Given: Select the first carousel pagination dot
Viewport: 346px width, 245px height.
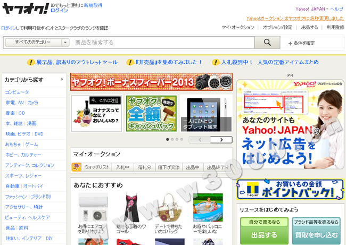Looking at the screenshot, I should (168, 139).
